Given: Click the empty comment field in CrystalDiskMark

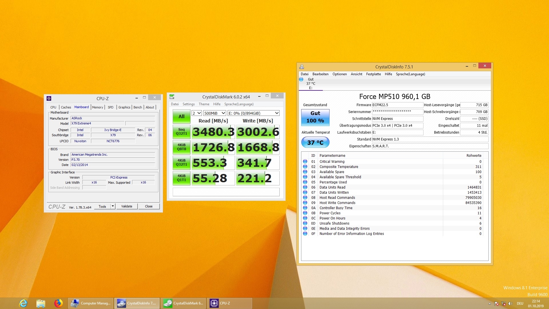Looking at the screenshot, I should (x=226, y=192).
